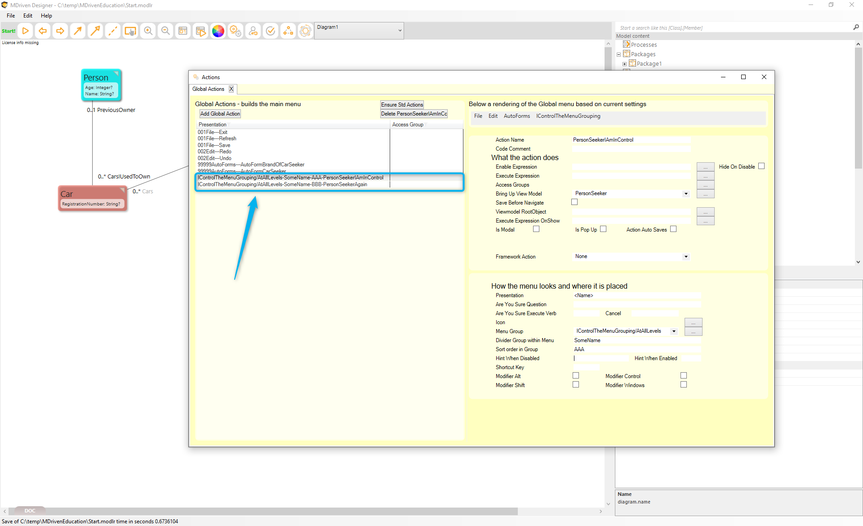
Task: Click the three connected nodes toolbar icon
Action: 288,31
